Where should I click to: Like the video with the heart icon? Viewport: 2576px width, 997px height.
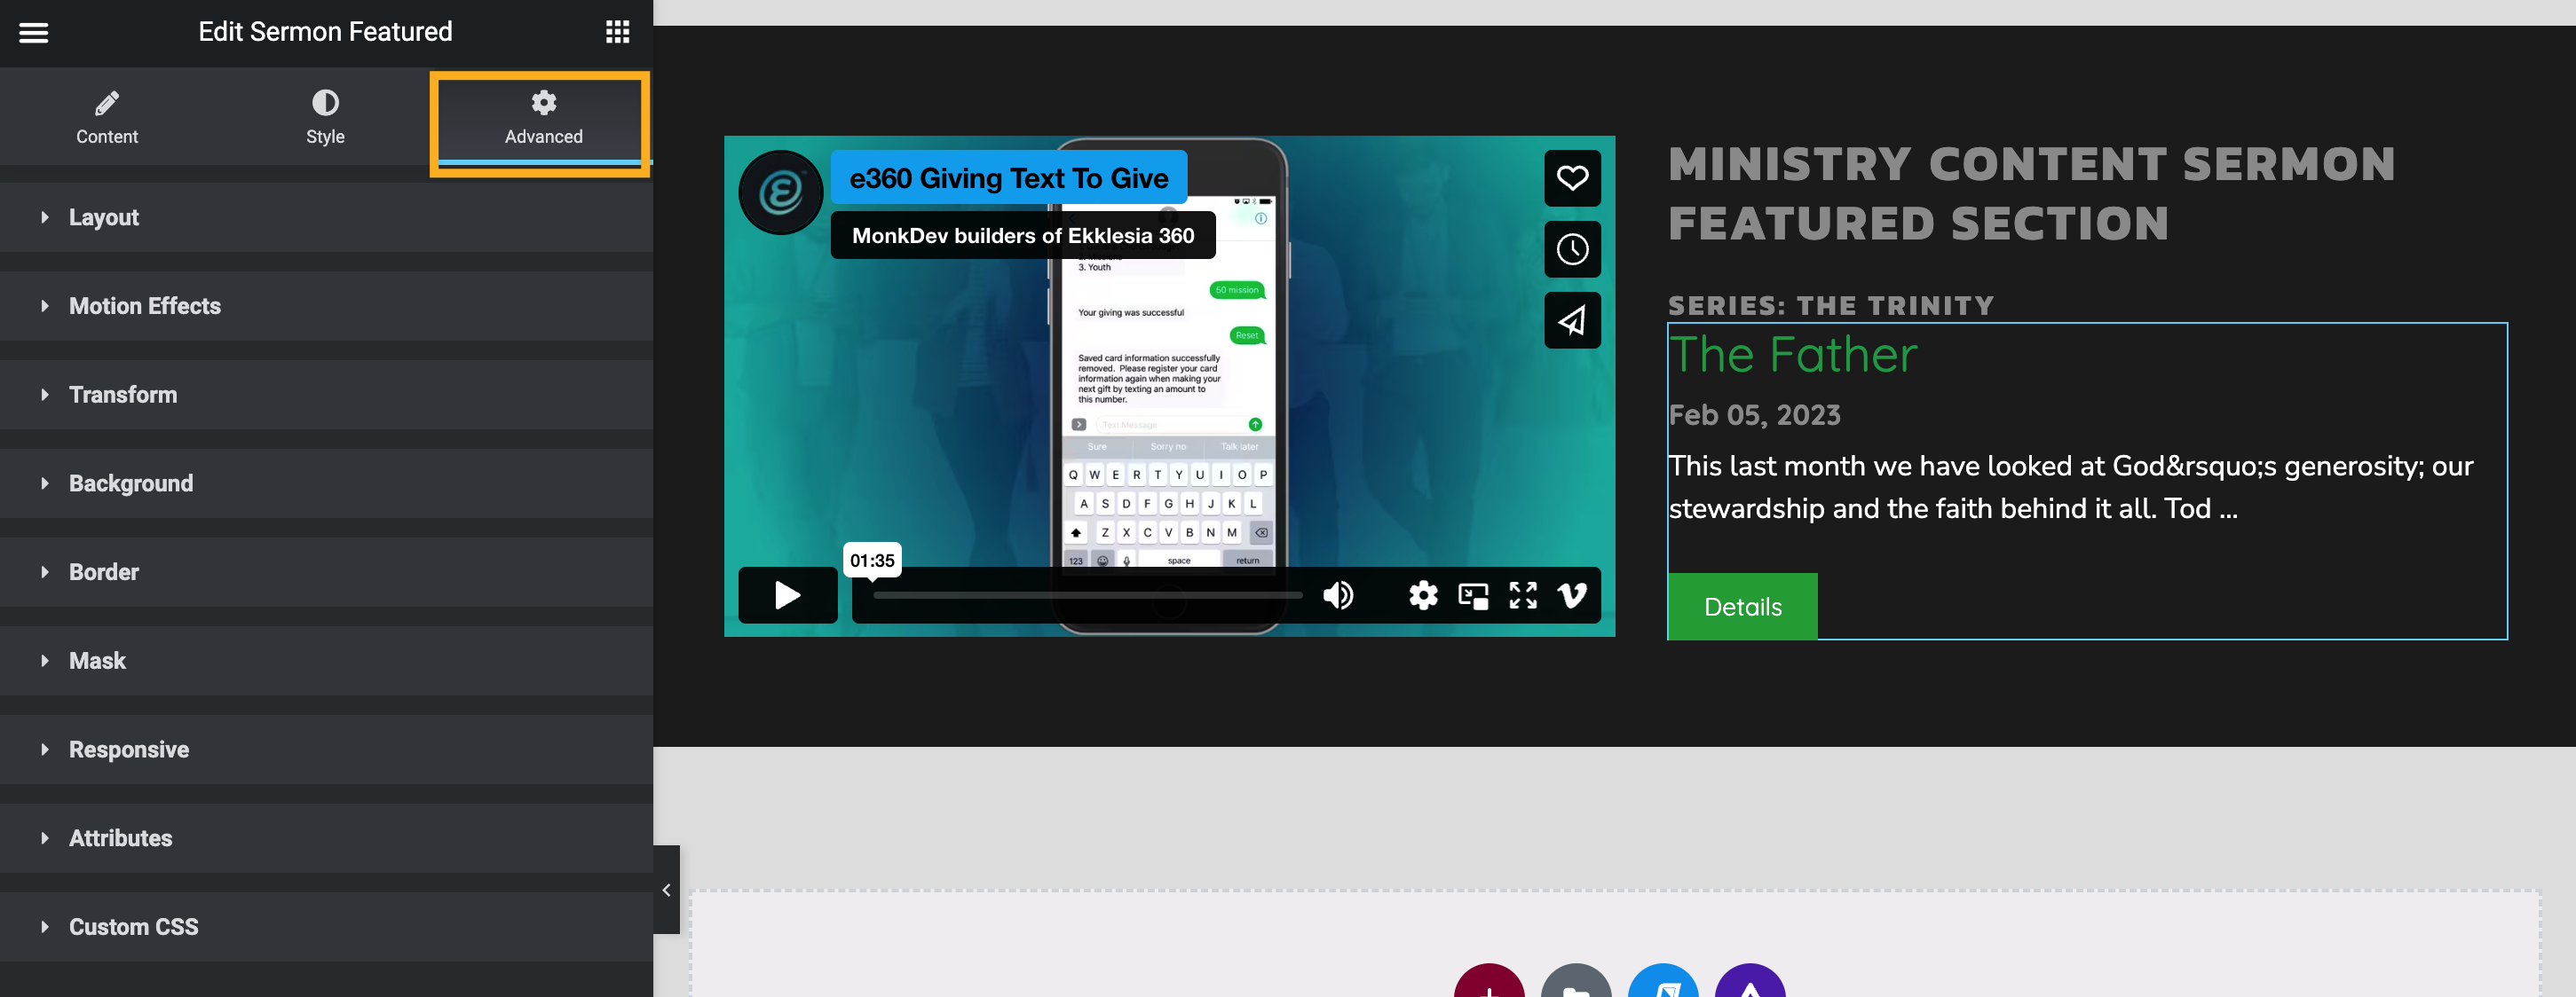point(1572,177)
